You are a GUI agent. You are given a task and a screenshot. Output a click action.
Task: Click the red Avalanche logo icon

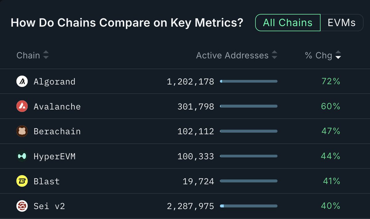click(x=22, y=106)
